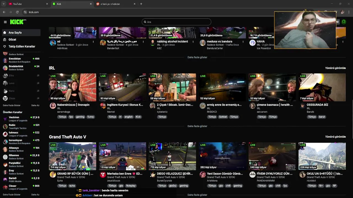353x198 pixels.
Task: Open 2 Çiçek 1 Böcek stream thumbnail
Action: pyautogui.click(x=172, y=87)
